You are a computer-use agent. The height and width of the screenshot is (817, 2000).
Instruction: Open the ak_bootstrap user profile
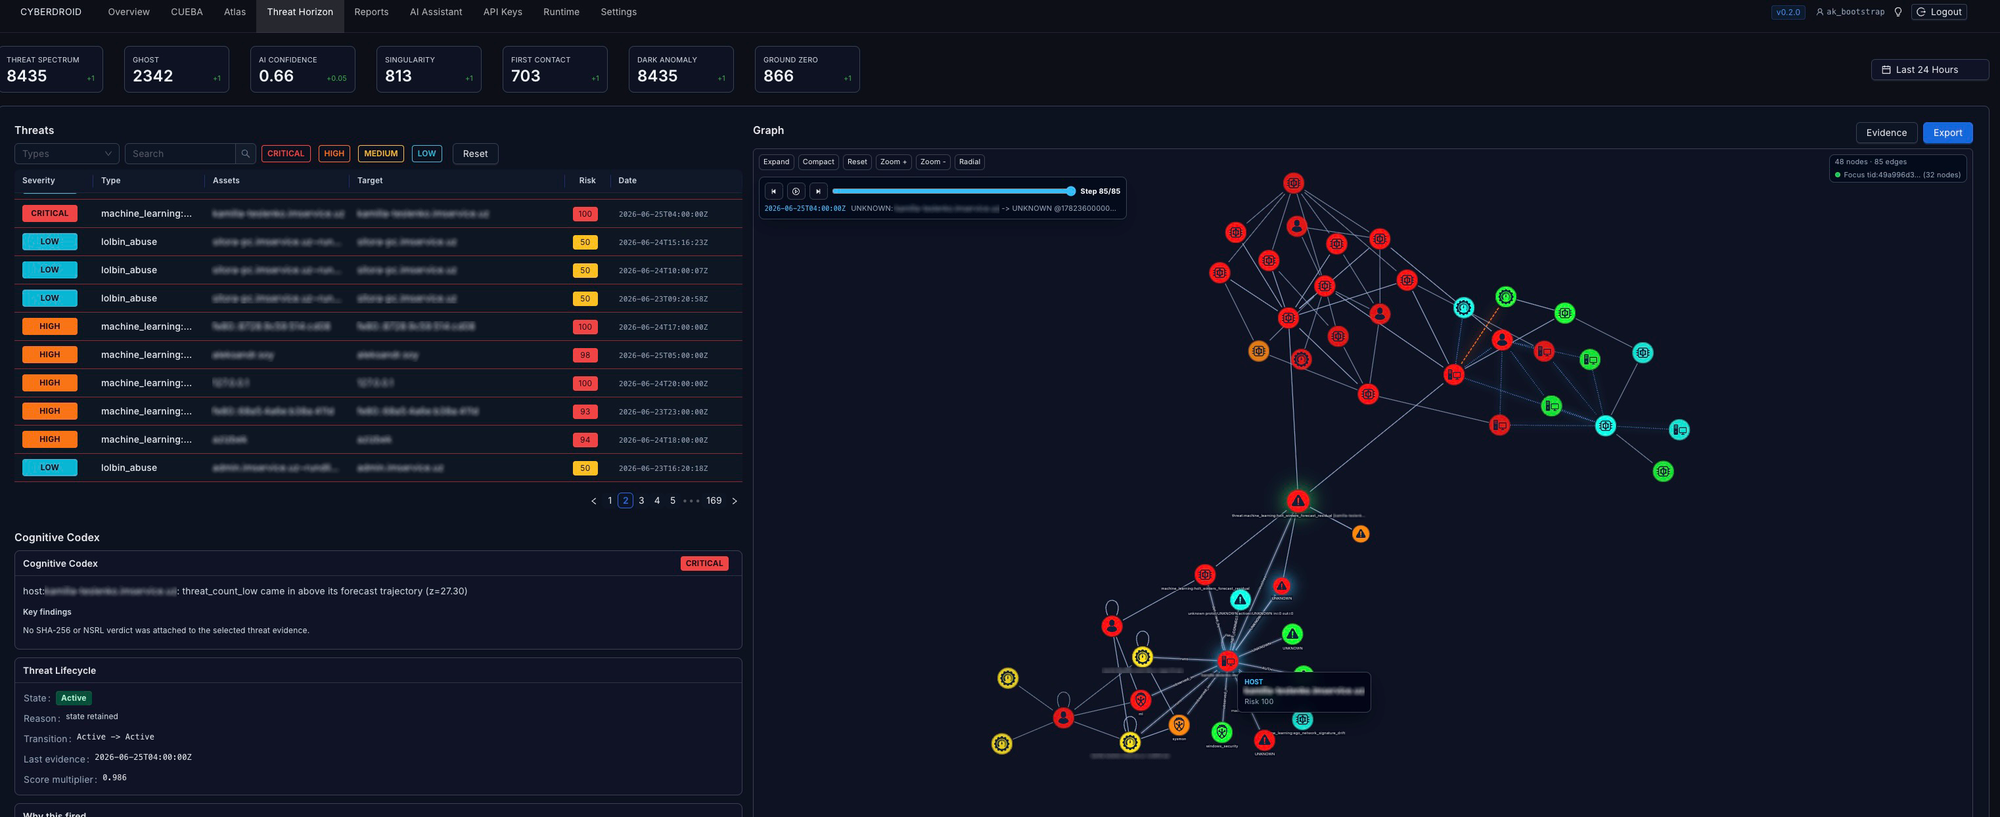click(1850, 12)
